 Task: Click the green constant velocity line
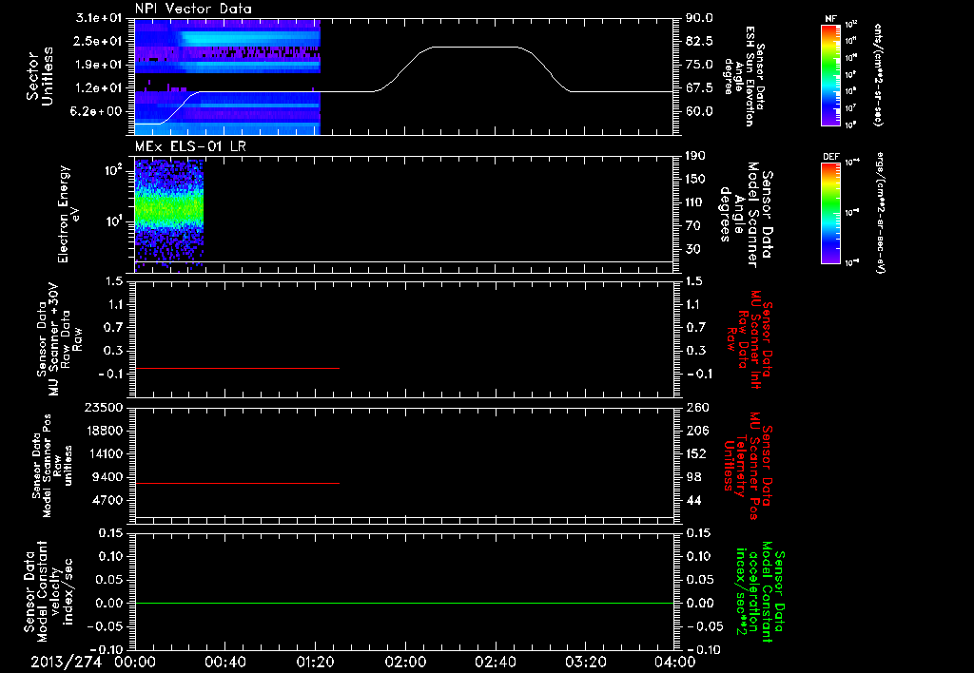click(x=404, y=603)
